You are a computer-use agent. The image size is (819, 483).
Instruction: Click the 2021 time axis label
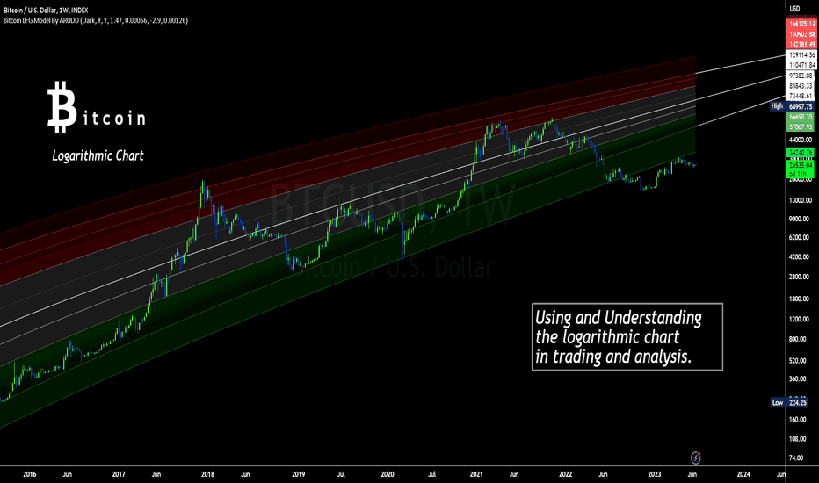coord(476,474)
